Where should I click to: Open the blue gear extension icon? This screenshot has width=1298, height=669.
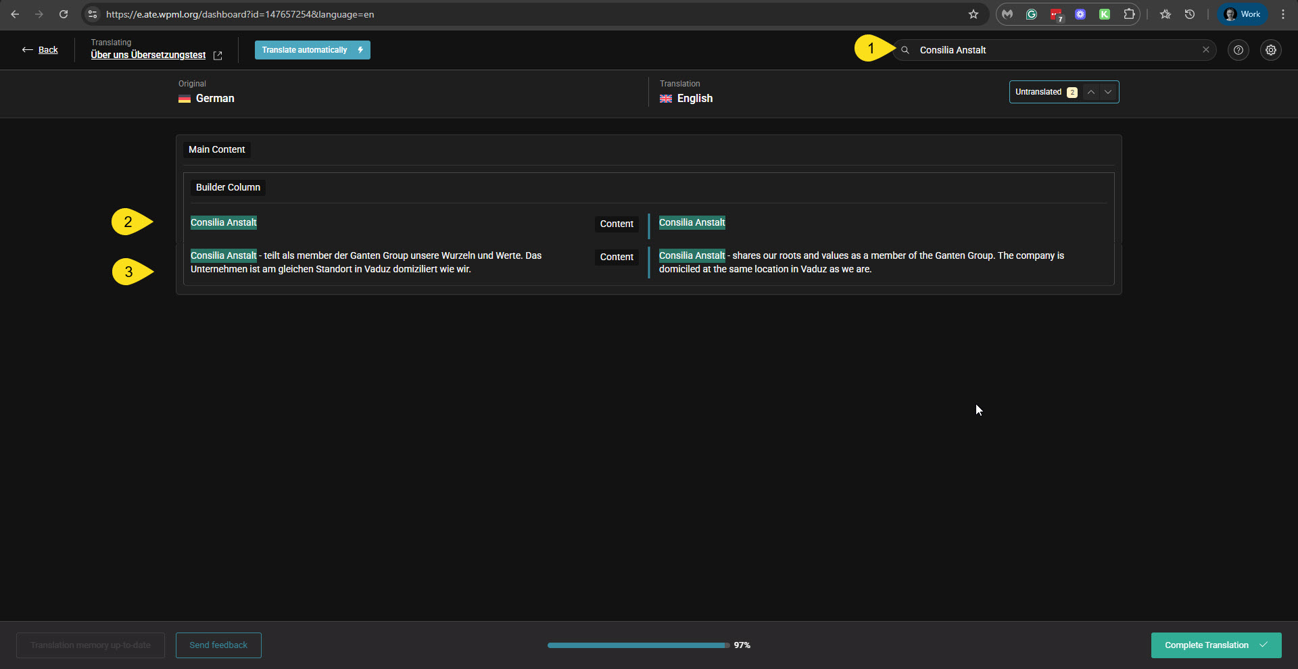pos(1080,14)
